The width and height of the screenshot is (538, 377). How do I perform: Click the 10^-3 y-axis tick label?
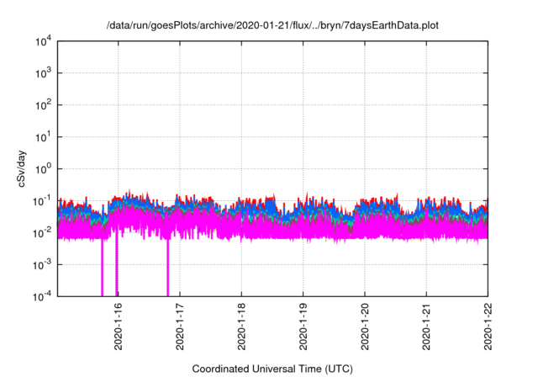(43, 265)
